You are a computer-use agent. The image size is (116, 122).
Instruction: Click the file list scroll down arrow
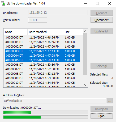click(x=85, y=85)
